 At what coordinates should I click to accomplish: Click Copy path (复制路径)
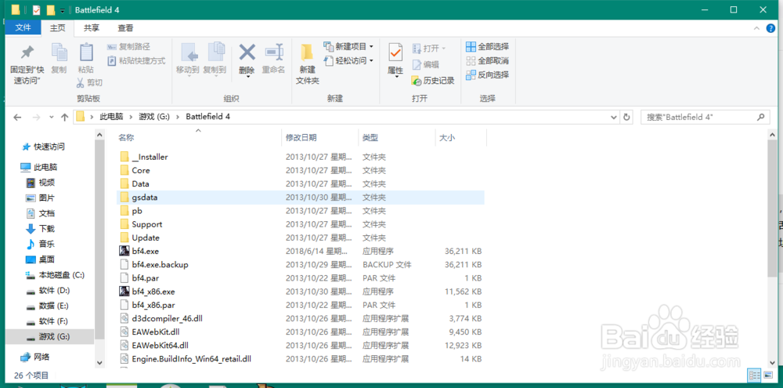tap(129, 47)
